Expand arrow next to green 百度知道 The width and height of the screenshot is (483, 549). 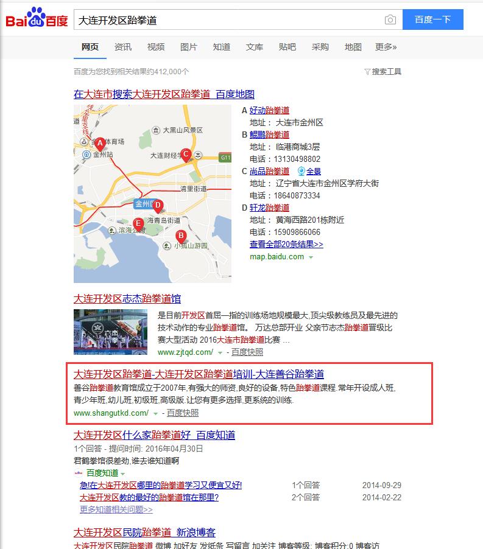122,474
